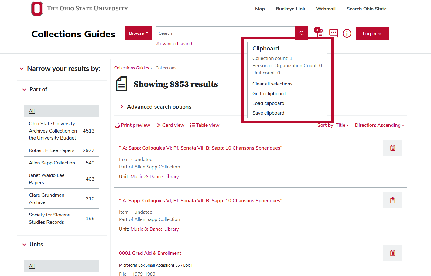Viewport: 431px width, 276px height.
Task: Choose Load clipboard
Action: point(269,103)
